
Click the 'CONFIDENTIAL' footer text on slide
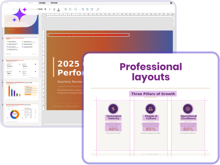click(x=66, y=107)
